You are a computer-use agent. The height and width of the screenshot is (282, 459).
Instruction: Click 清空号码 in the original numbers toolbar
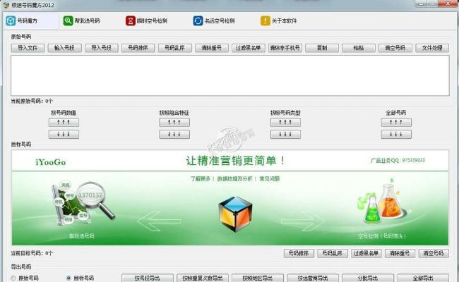395,48
